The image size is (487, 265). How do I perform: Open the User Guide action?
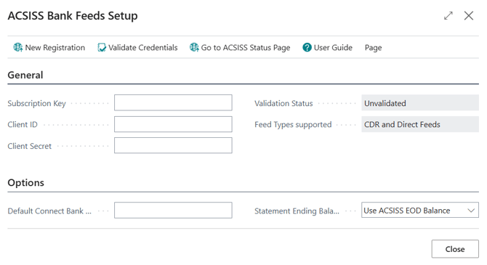click(x=327, y=47)
